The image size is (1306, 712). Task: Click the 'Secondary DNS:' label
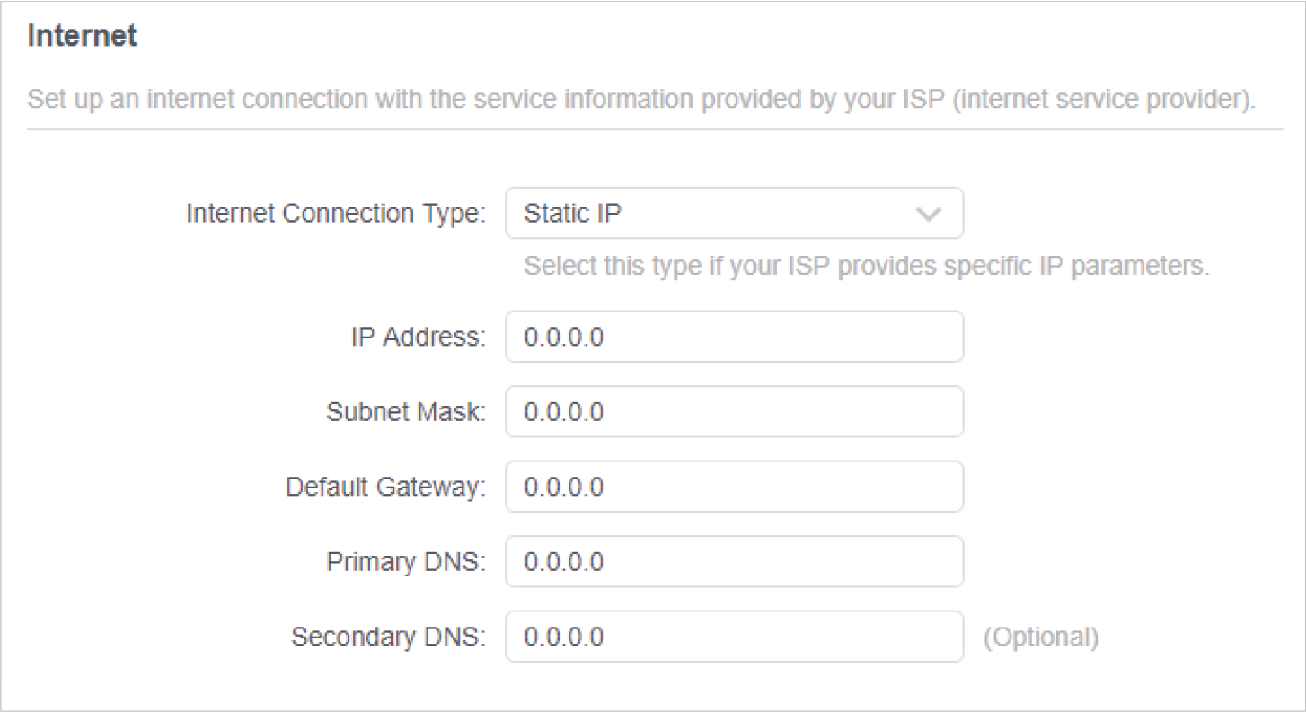coord(388,637)
